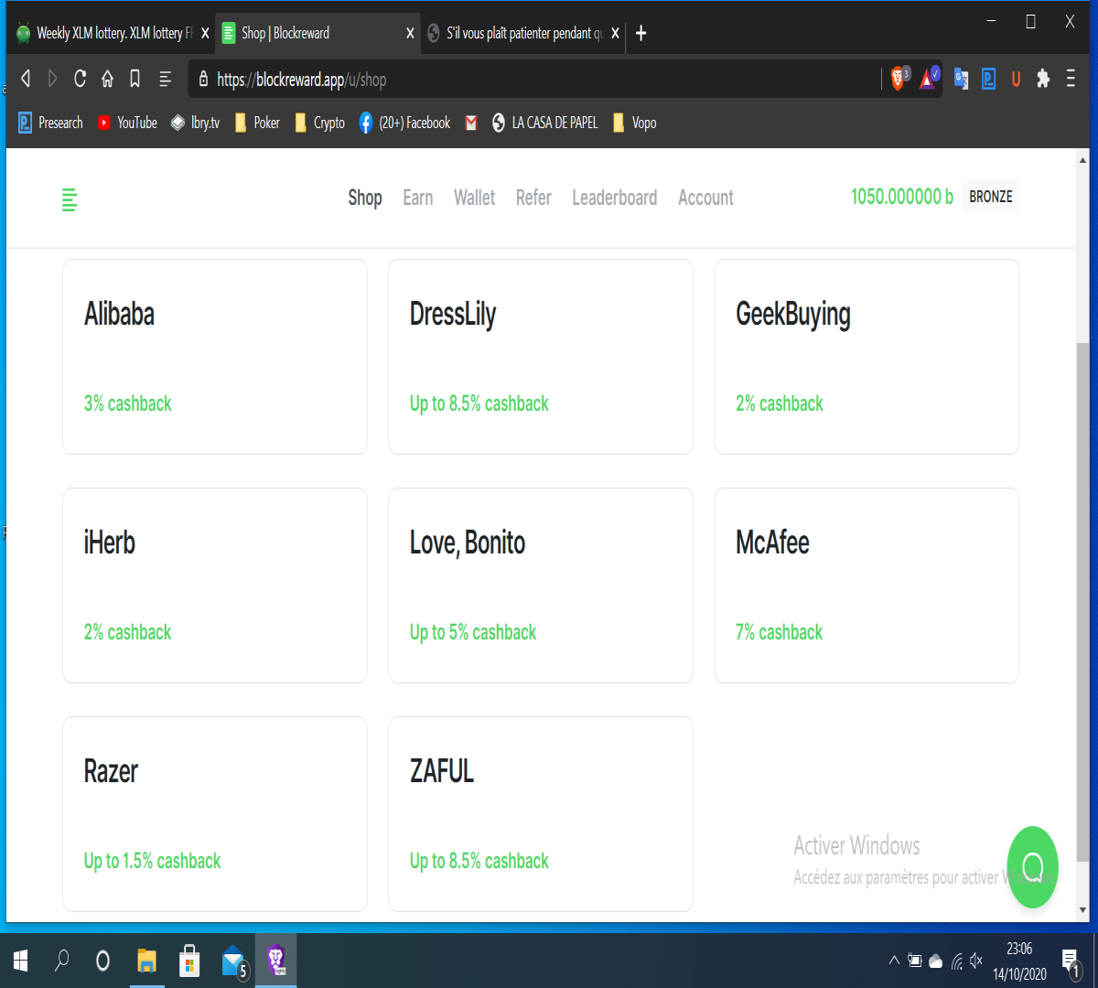The image size is (1098, 988).
Task: Close the Weekly XLM lottery tab
Action: 205,33
